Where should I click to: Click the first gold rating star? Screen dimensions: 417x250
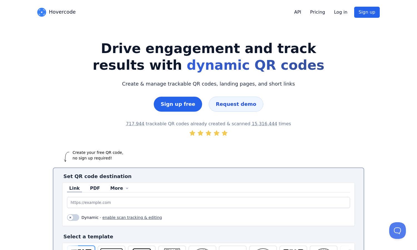click(x=192, y=133)
